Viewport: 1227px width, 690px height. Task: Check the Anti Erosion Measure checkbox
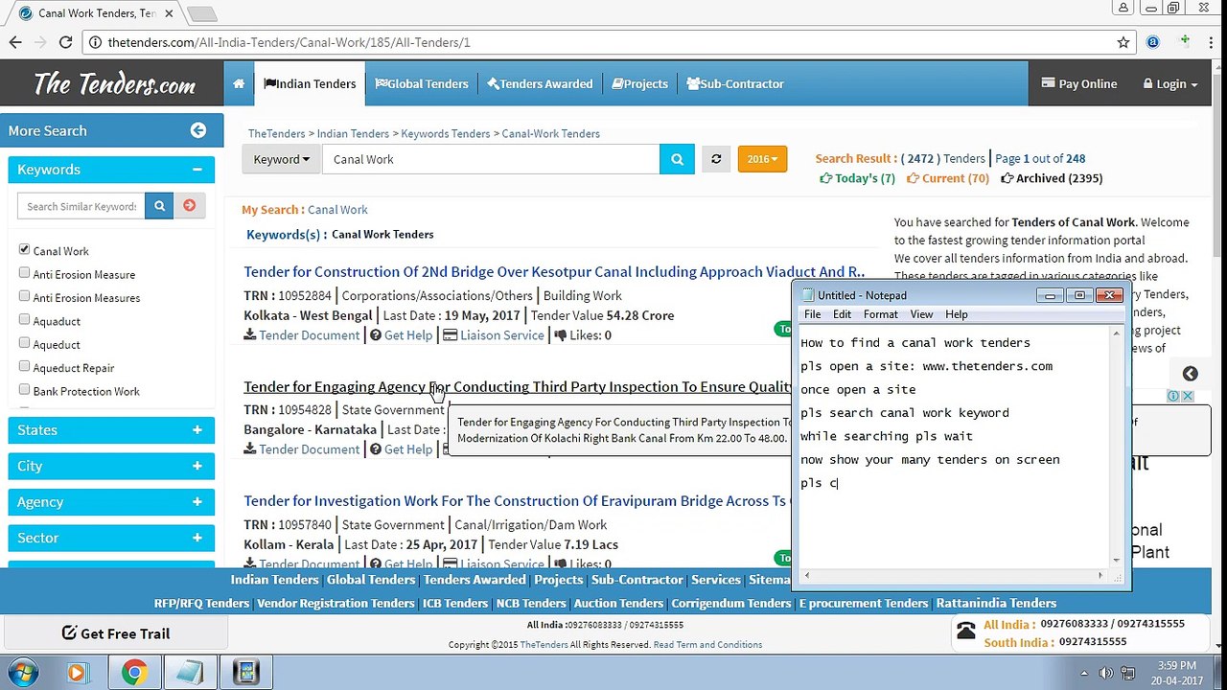point(24,273)
